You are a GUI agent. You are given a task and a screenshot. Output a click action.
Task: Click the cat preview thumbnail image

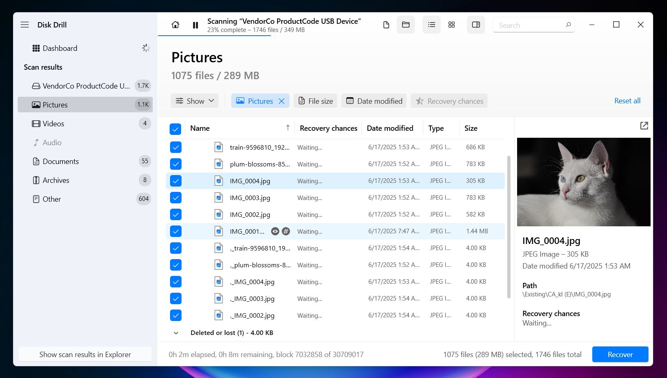tap(584, 182)
